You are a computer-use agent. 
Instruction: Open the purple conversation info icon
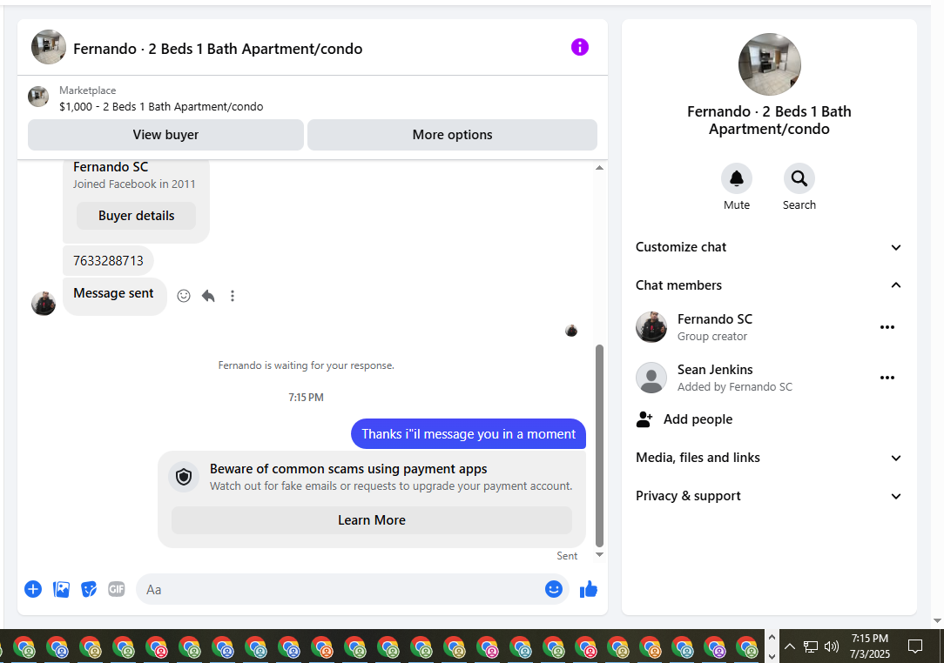(x=579, y=47)
